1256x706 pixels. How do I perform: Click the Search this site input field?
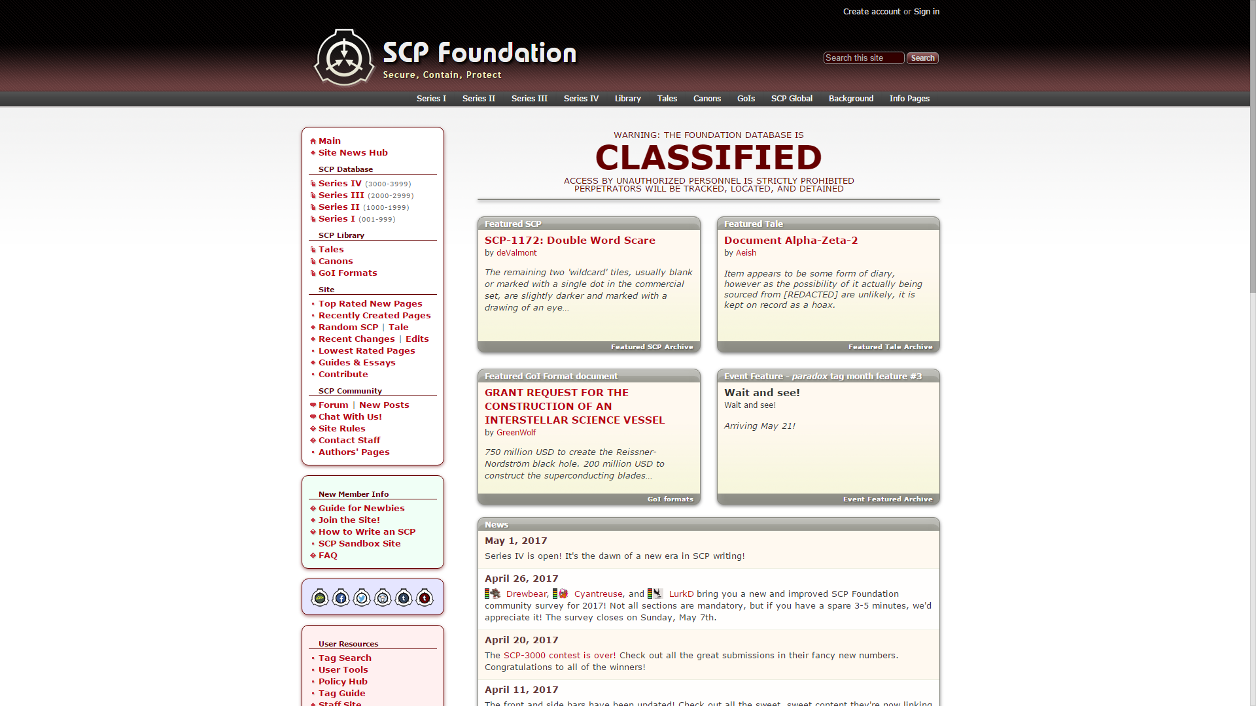point(863,58)
